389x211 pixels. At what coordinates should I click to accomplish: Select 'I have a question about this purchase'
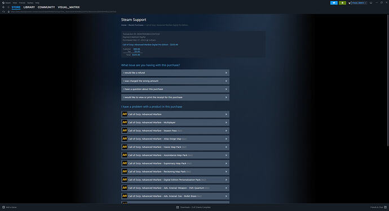tap(175, 89)
